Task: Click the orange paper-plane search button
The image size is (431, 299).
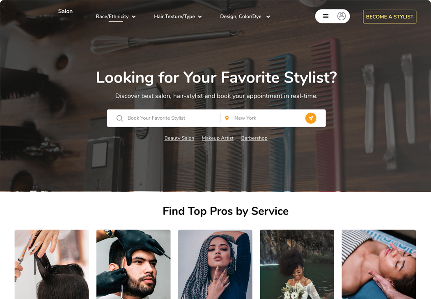Action: coord(311,118)
